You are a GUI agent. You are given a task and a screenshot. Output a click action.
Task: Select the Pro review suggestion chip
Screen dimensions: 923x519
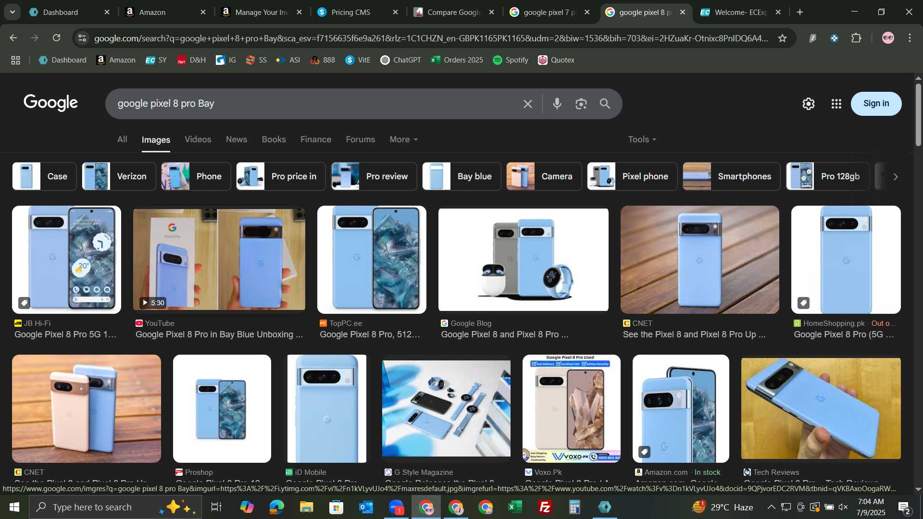pos(374,176)
